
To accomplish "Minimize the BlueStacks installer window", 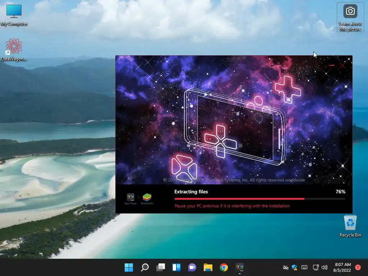I will pyautogui.click(x=332, y=65).
